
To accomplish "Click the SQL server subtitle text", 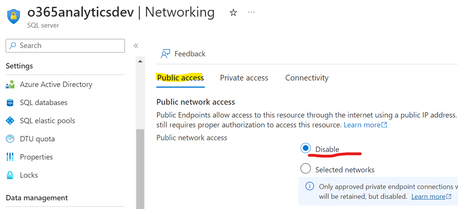I will (x=43, y=26).
